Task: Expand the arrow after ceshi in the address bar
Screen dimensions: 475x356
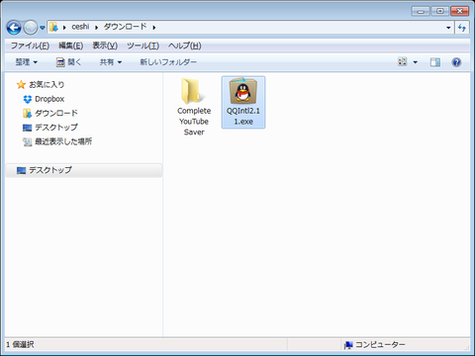Action: pyautogui.click(x=97, y=28)
